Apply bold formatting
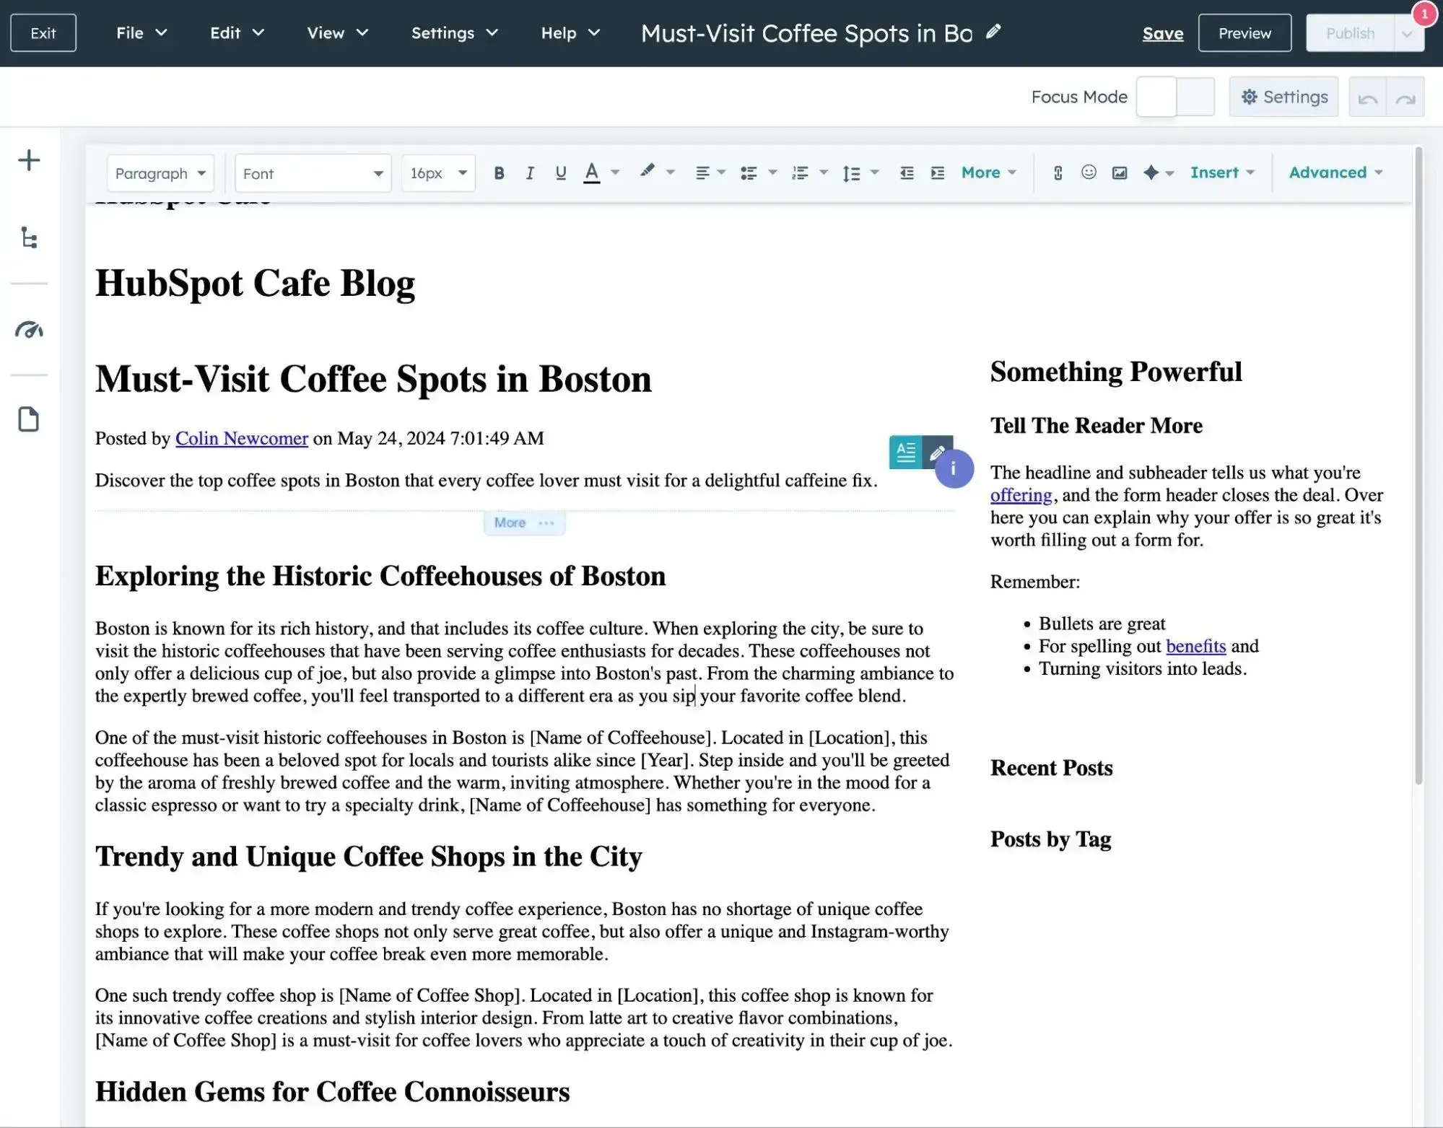Image resolution: width=1443 pixels, height=1128 pixels. (498, 172)
